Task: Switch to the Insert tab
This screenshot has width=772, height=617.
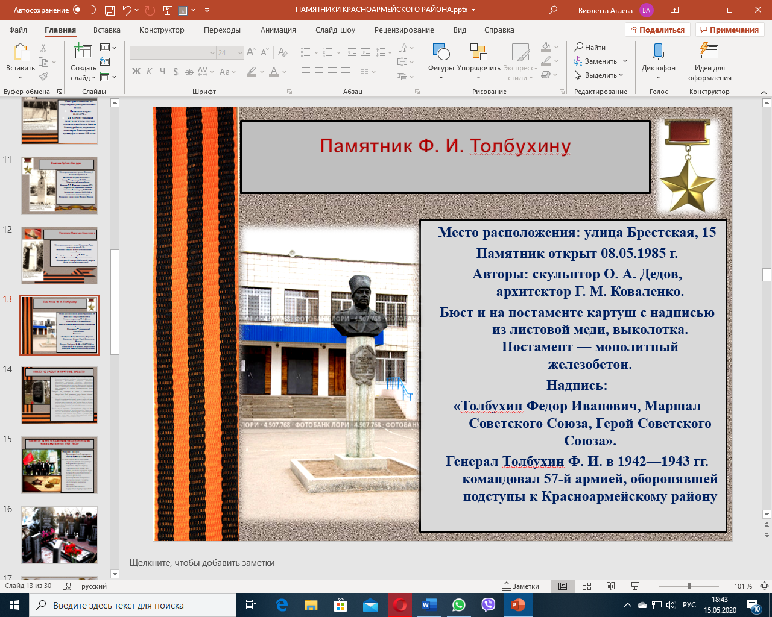Action: pyautogui.click(x=107, y=30)
